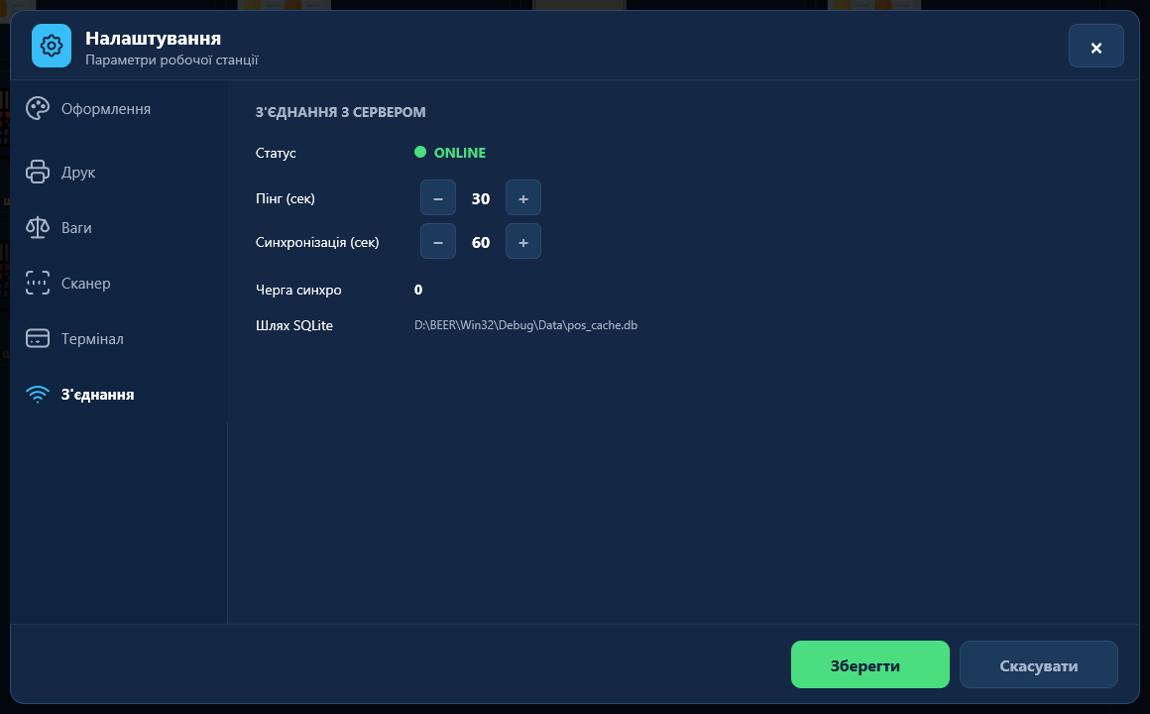
Task: Increase the Пінг interval with plus
Action: tap(522, 198)
